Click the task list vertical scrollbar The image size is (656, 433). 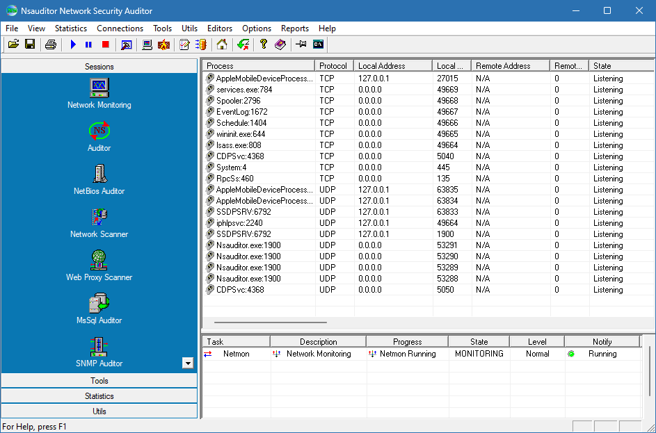[649, 371]
